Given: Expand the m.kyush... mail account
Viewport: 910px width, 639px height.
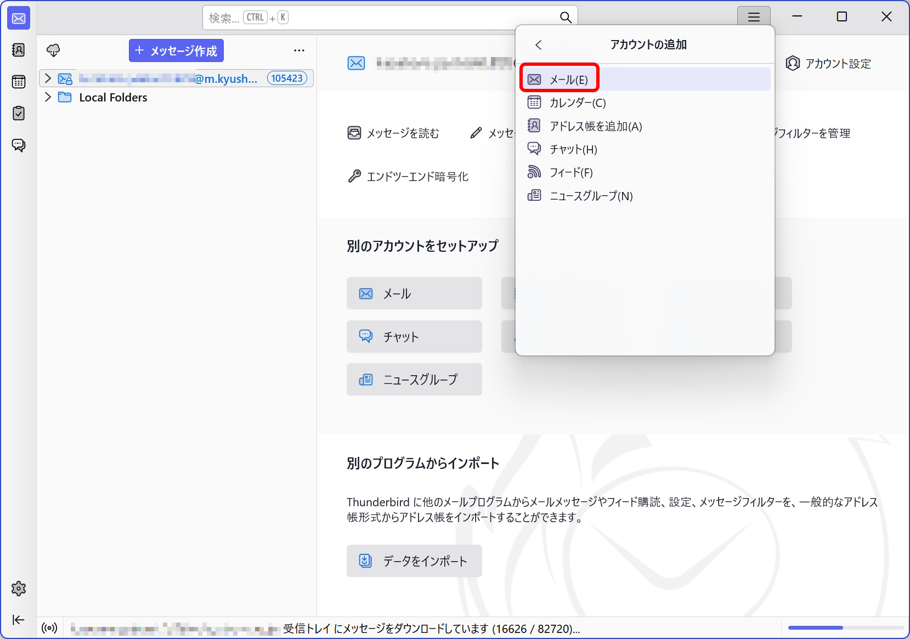Looking at the screenshot, I should point(48,78).
